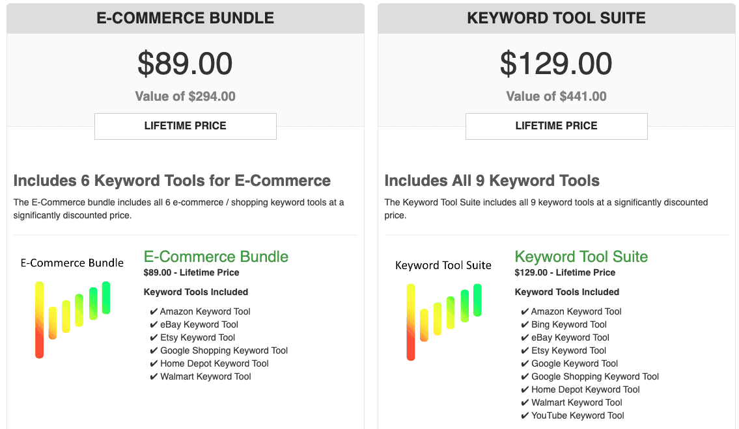Viewport: 739px width, 429px height.
Task: Click the E-Commerce bundle description paragraph
Action: tap(178, 209)
